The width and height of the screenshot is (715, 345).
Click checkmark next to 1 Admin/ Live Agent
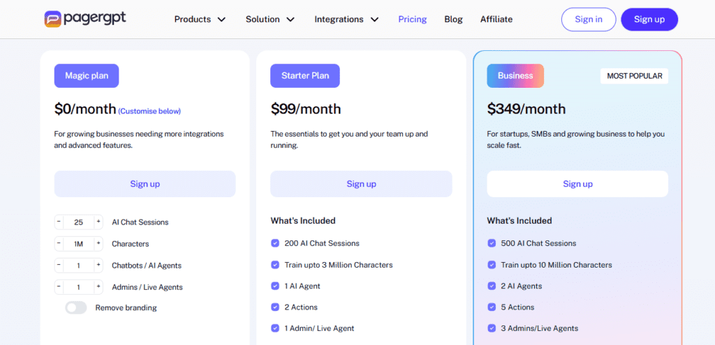[x=275, y=328]
